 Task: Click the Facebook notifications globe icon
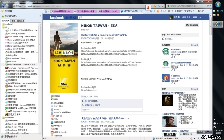[75, 17]
